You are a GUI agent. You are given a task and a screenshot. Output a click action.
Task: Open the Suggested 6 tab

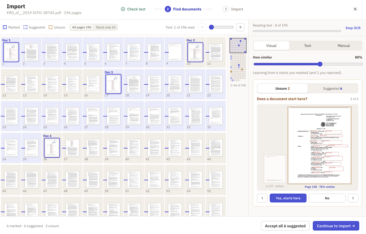(333, 88)
